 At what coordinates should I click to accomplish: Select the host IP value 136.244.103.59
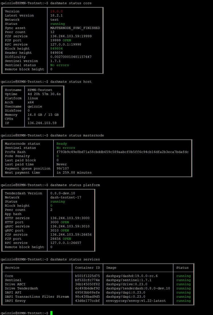coord(42,123)
